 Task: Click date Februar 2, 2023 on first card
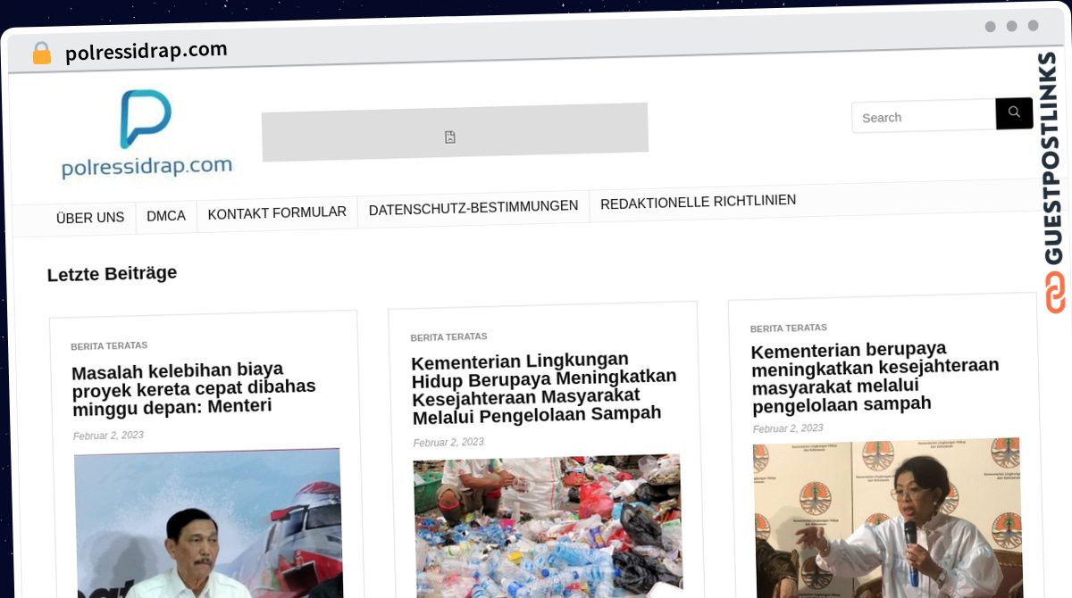(x=108, y=436)
